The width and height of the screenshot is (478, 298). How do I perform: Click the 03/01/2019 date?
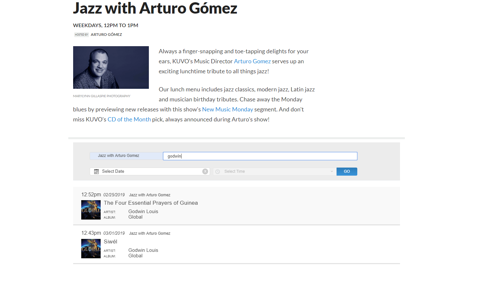114,233
